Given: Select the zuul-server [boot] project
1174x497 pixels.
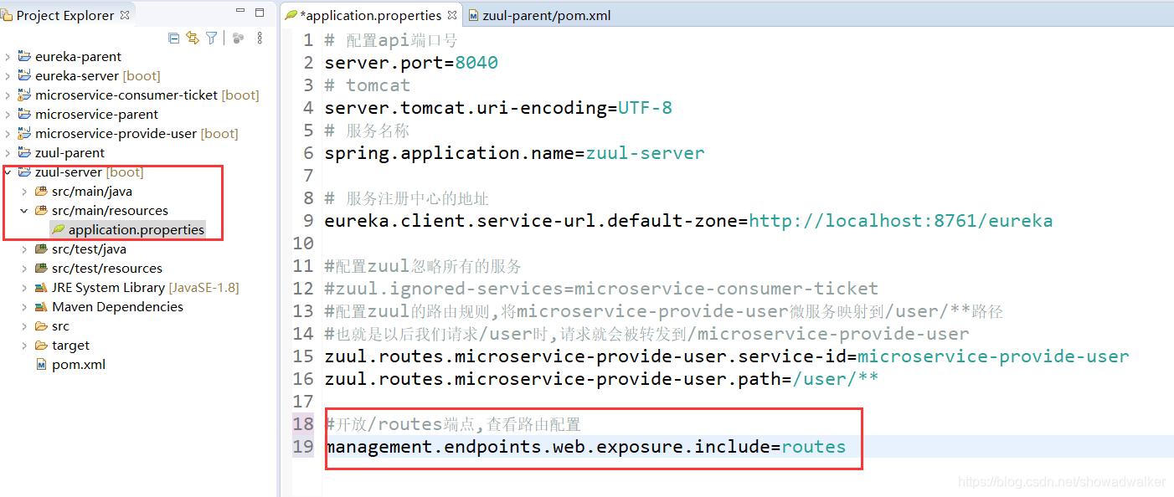Looking at the screenshot, I should click(x=89, y=172).
